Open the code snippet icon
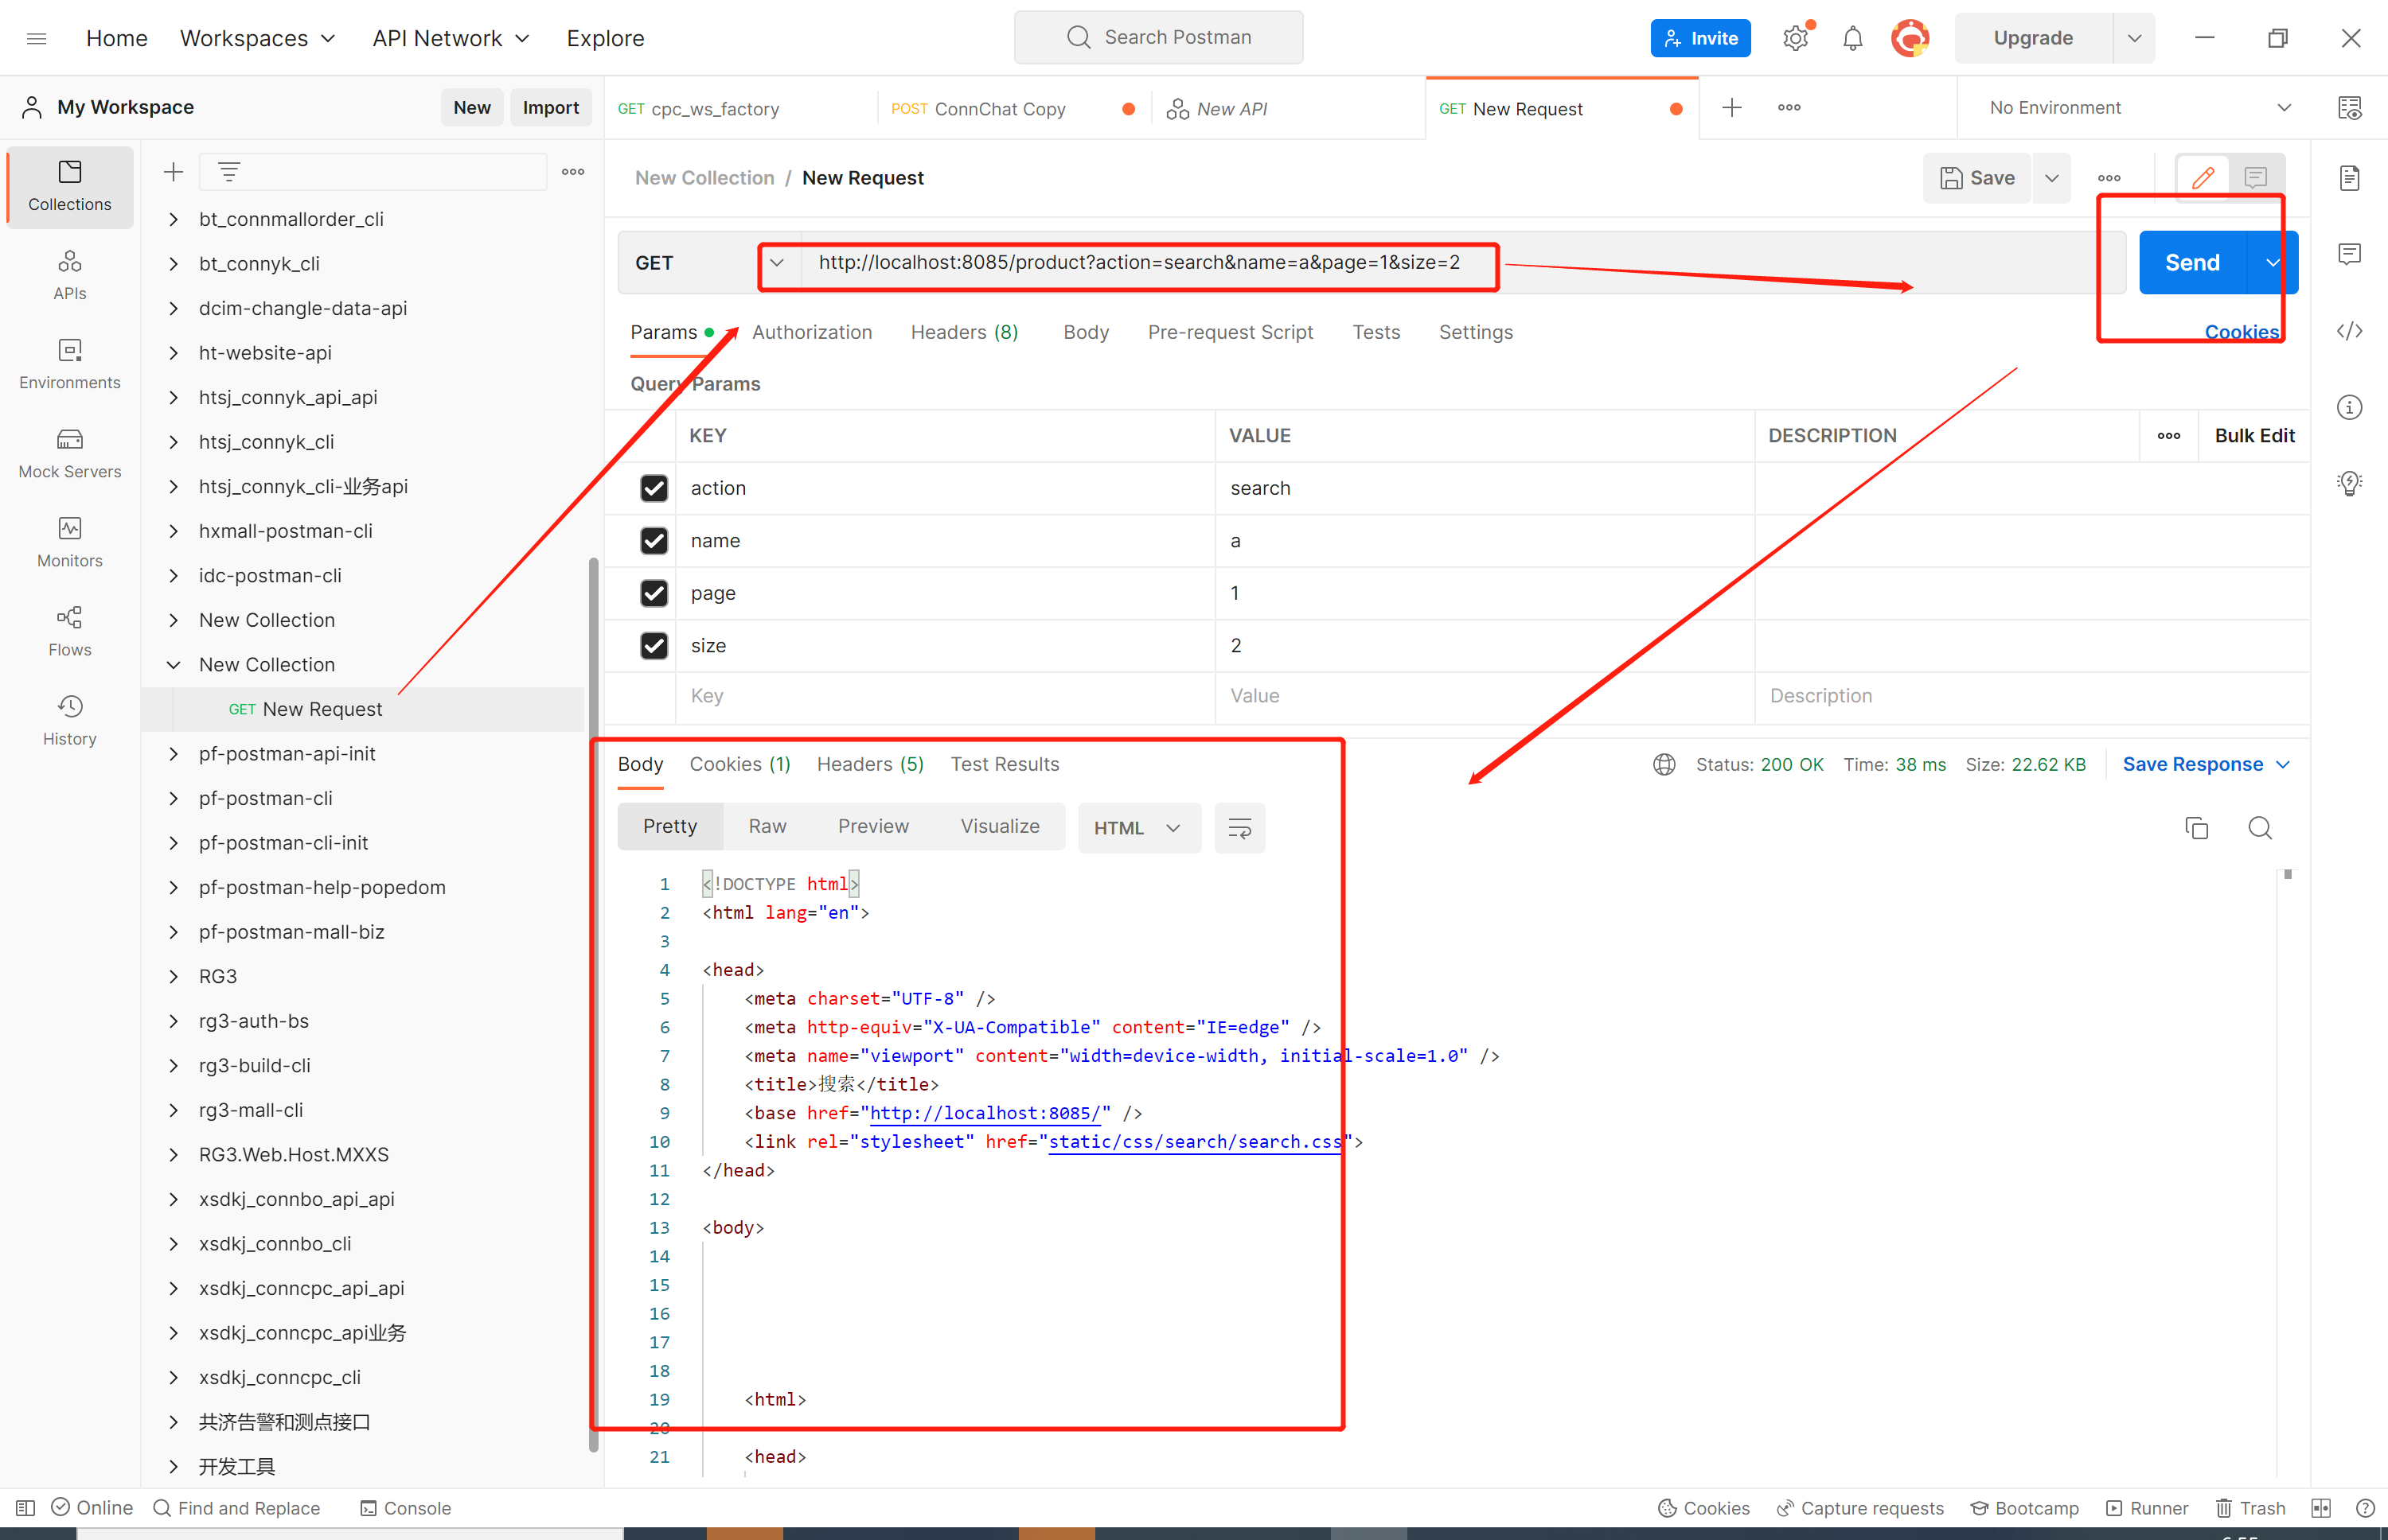 (2350, 331)
